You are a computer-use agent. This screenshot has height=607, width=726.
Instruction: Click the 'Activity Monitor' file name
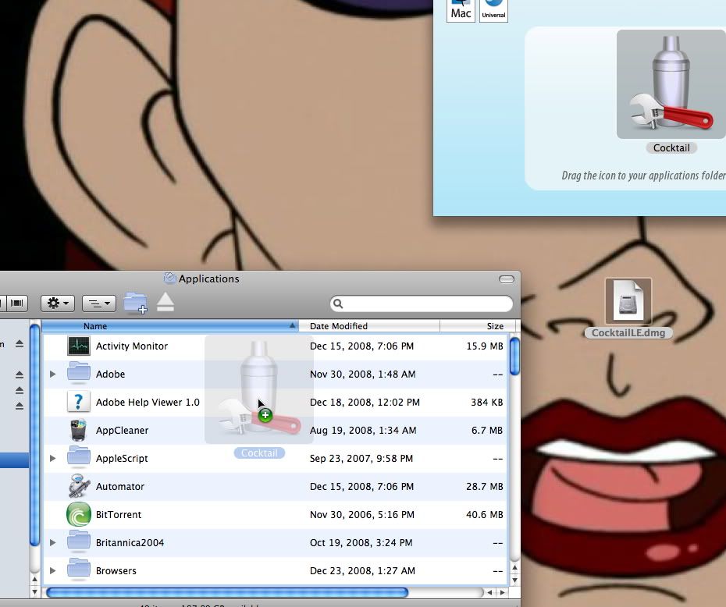(x=131, y=346)
